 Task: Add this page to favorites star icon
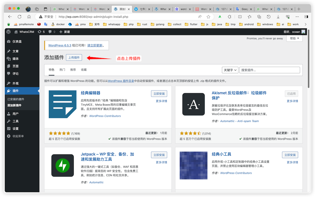tap(208, 17)
